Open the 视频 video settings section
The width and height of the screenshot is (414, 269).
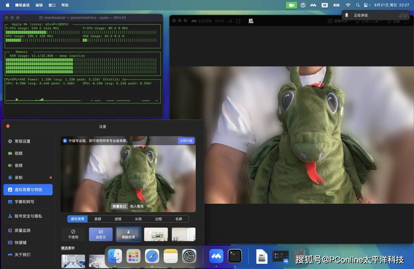[x=19, y=153]
